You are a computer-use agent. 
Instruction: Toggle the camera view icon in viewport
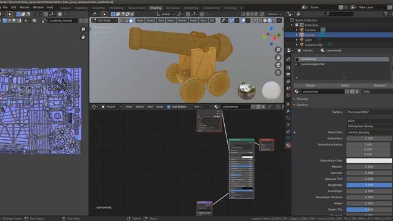(278, 65)
